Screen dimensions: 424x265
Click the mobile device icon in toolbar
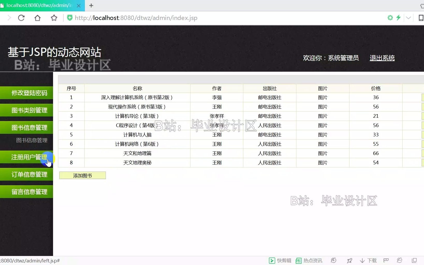pyautogui.click(x=421, y=18)
